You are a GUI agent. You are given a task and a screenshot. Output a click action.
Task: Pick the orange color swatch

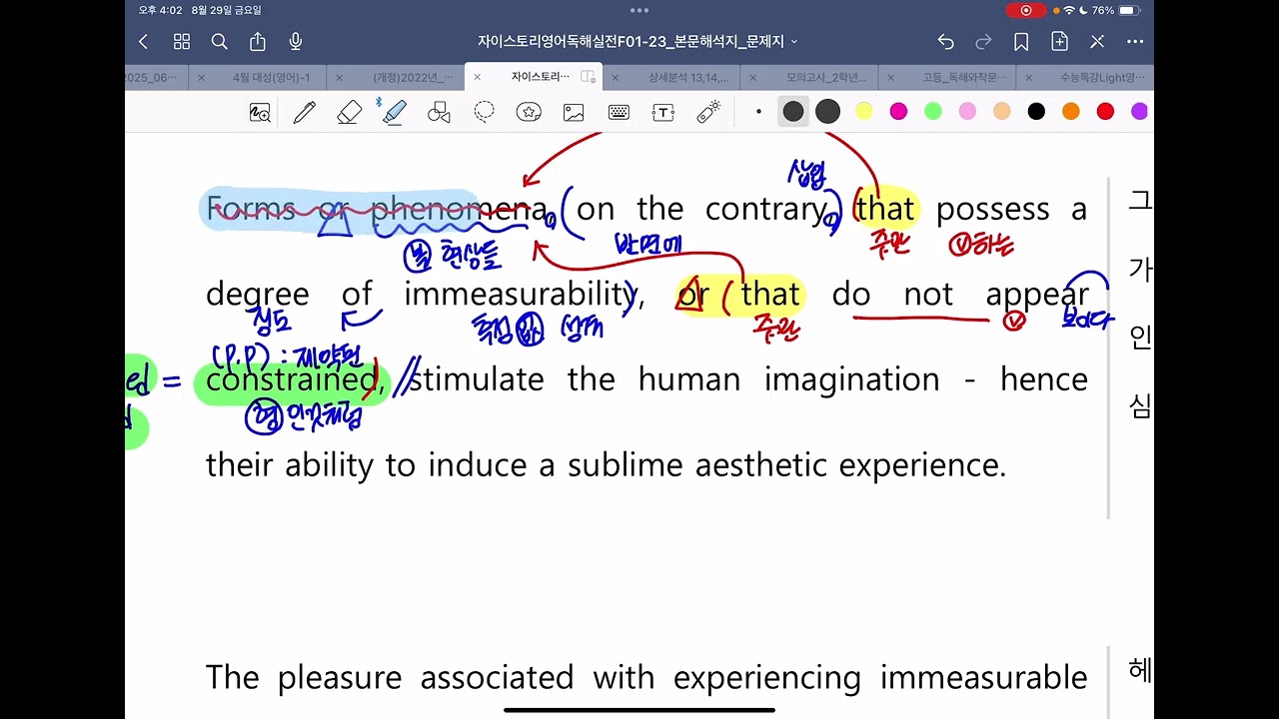pos(1071,112)
